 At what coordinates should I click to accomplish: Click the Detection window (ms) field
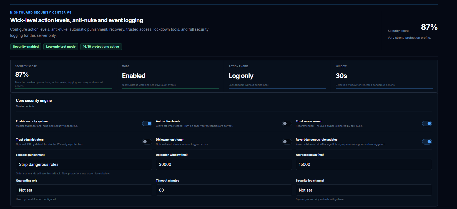point(224,164)
